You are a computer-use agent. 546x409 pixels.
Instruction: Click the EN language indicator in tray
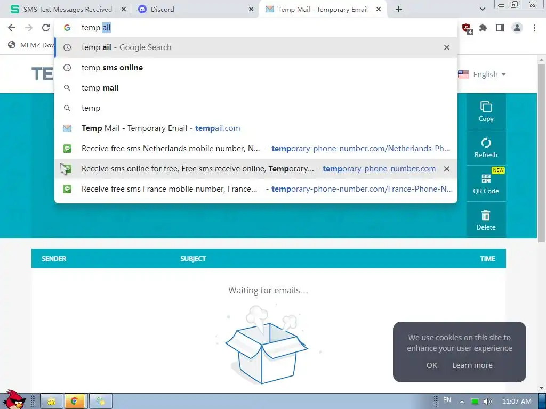[447, 400]
